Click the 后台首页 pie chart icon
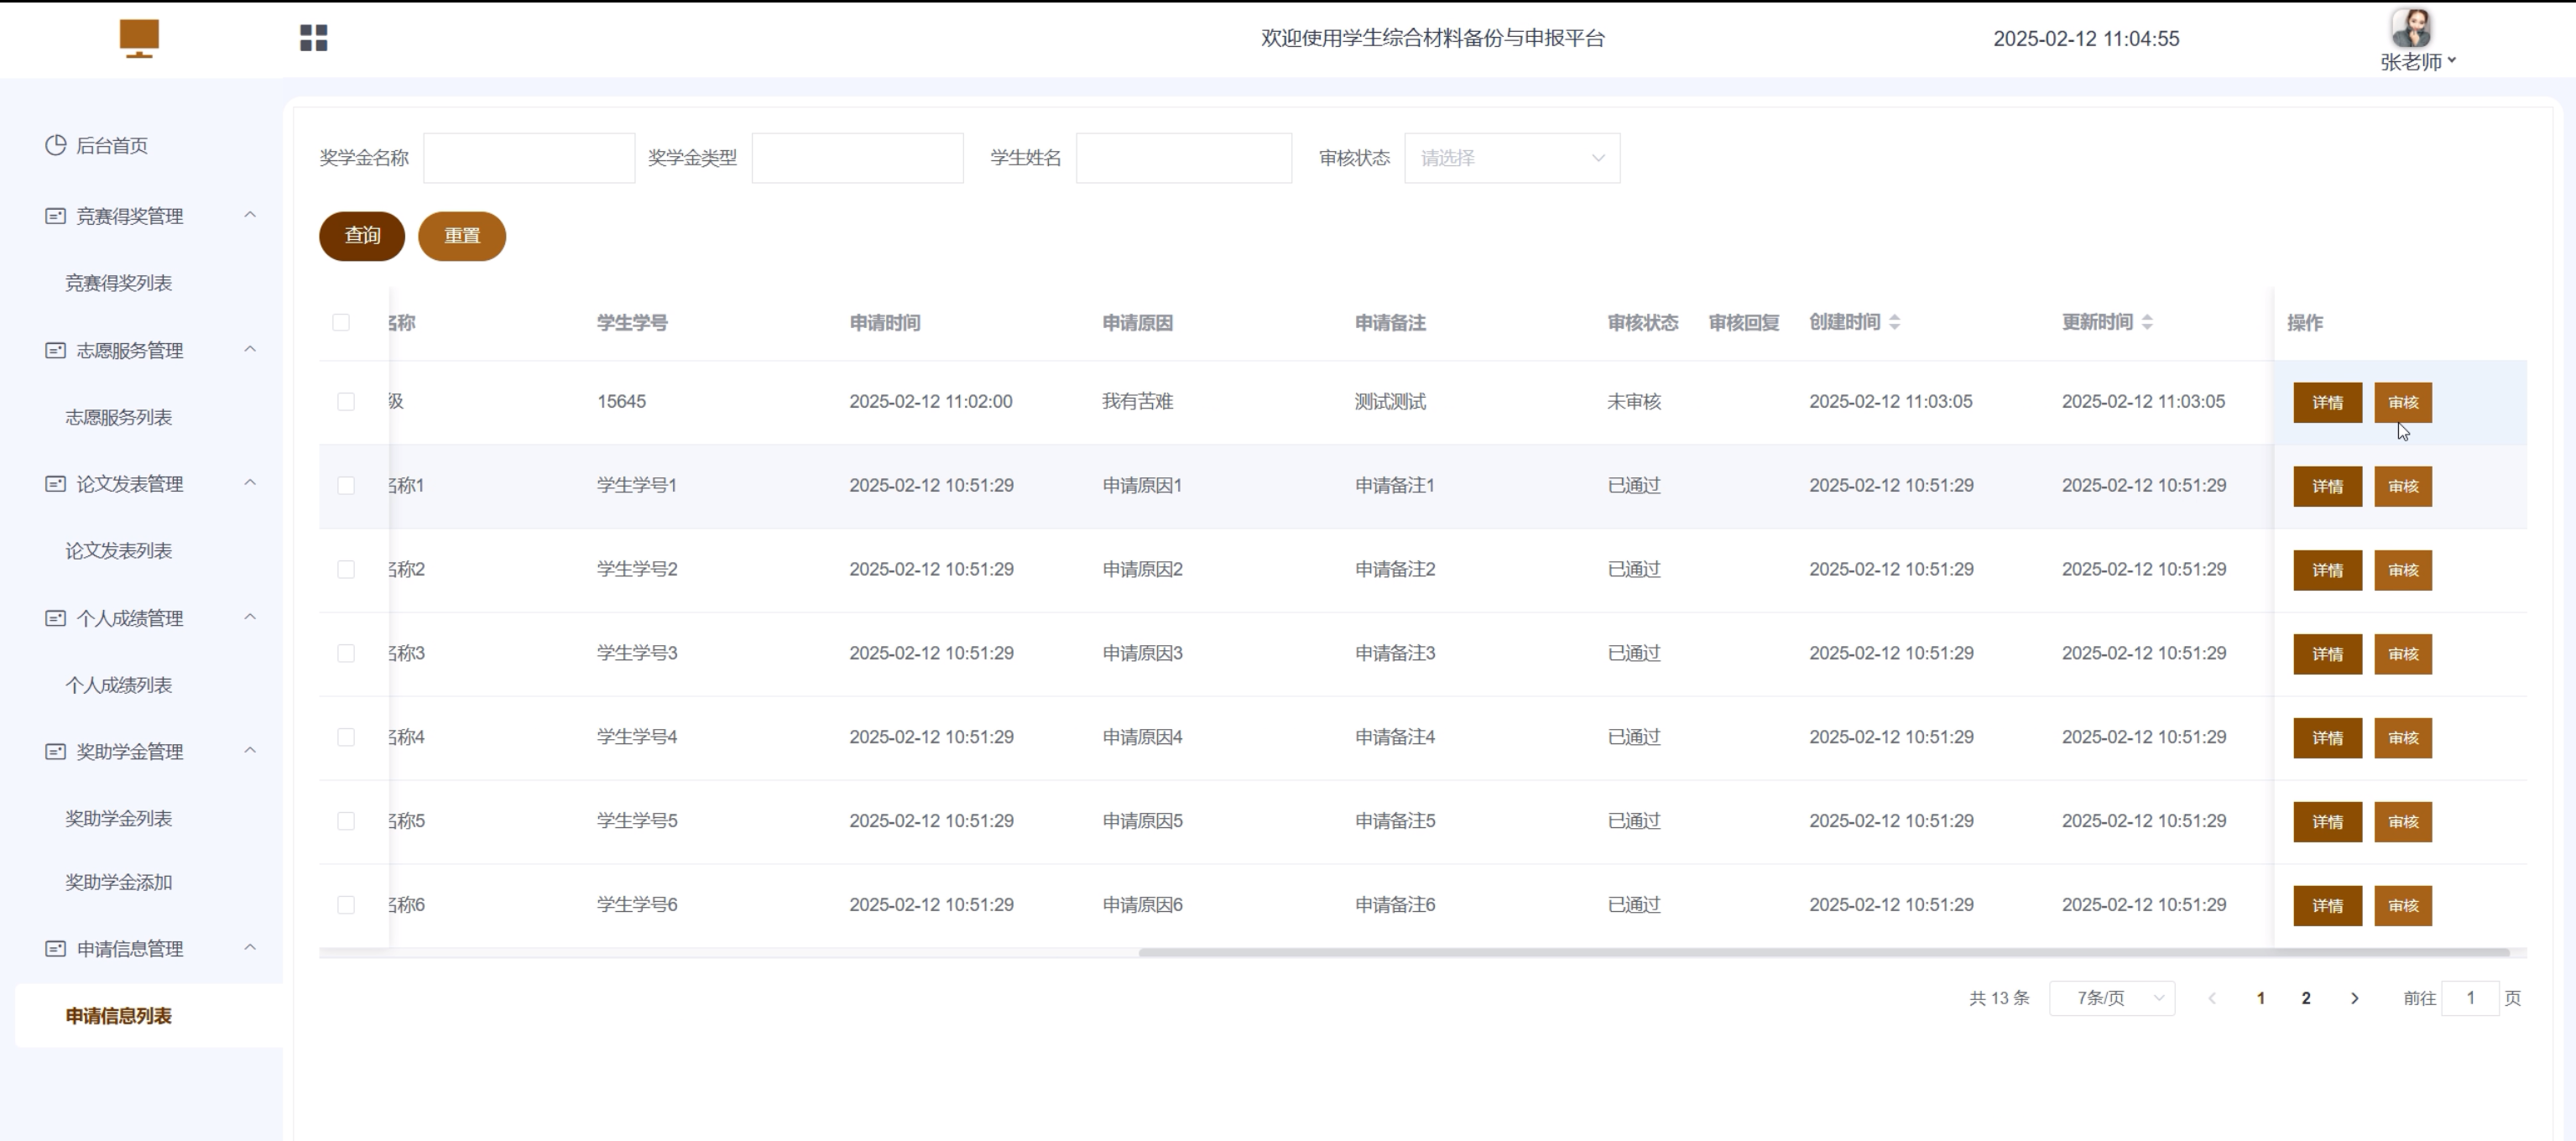 [55, 145]
